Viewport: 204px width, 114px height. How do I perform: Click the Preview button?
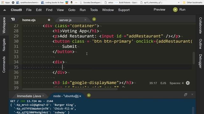point(159,10)
